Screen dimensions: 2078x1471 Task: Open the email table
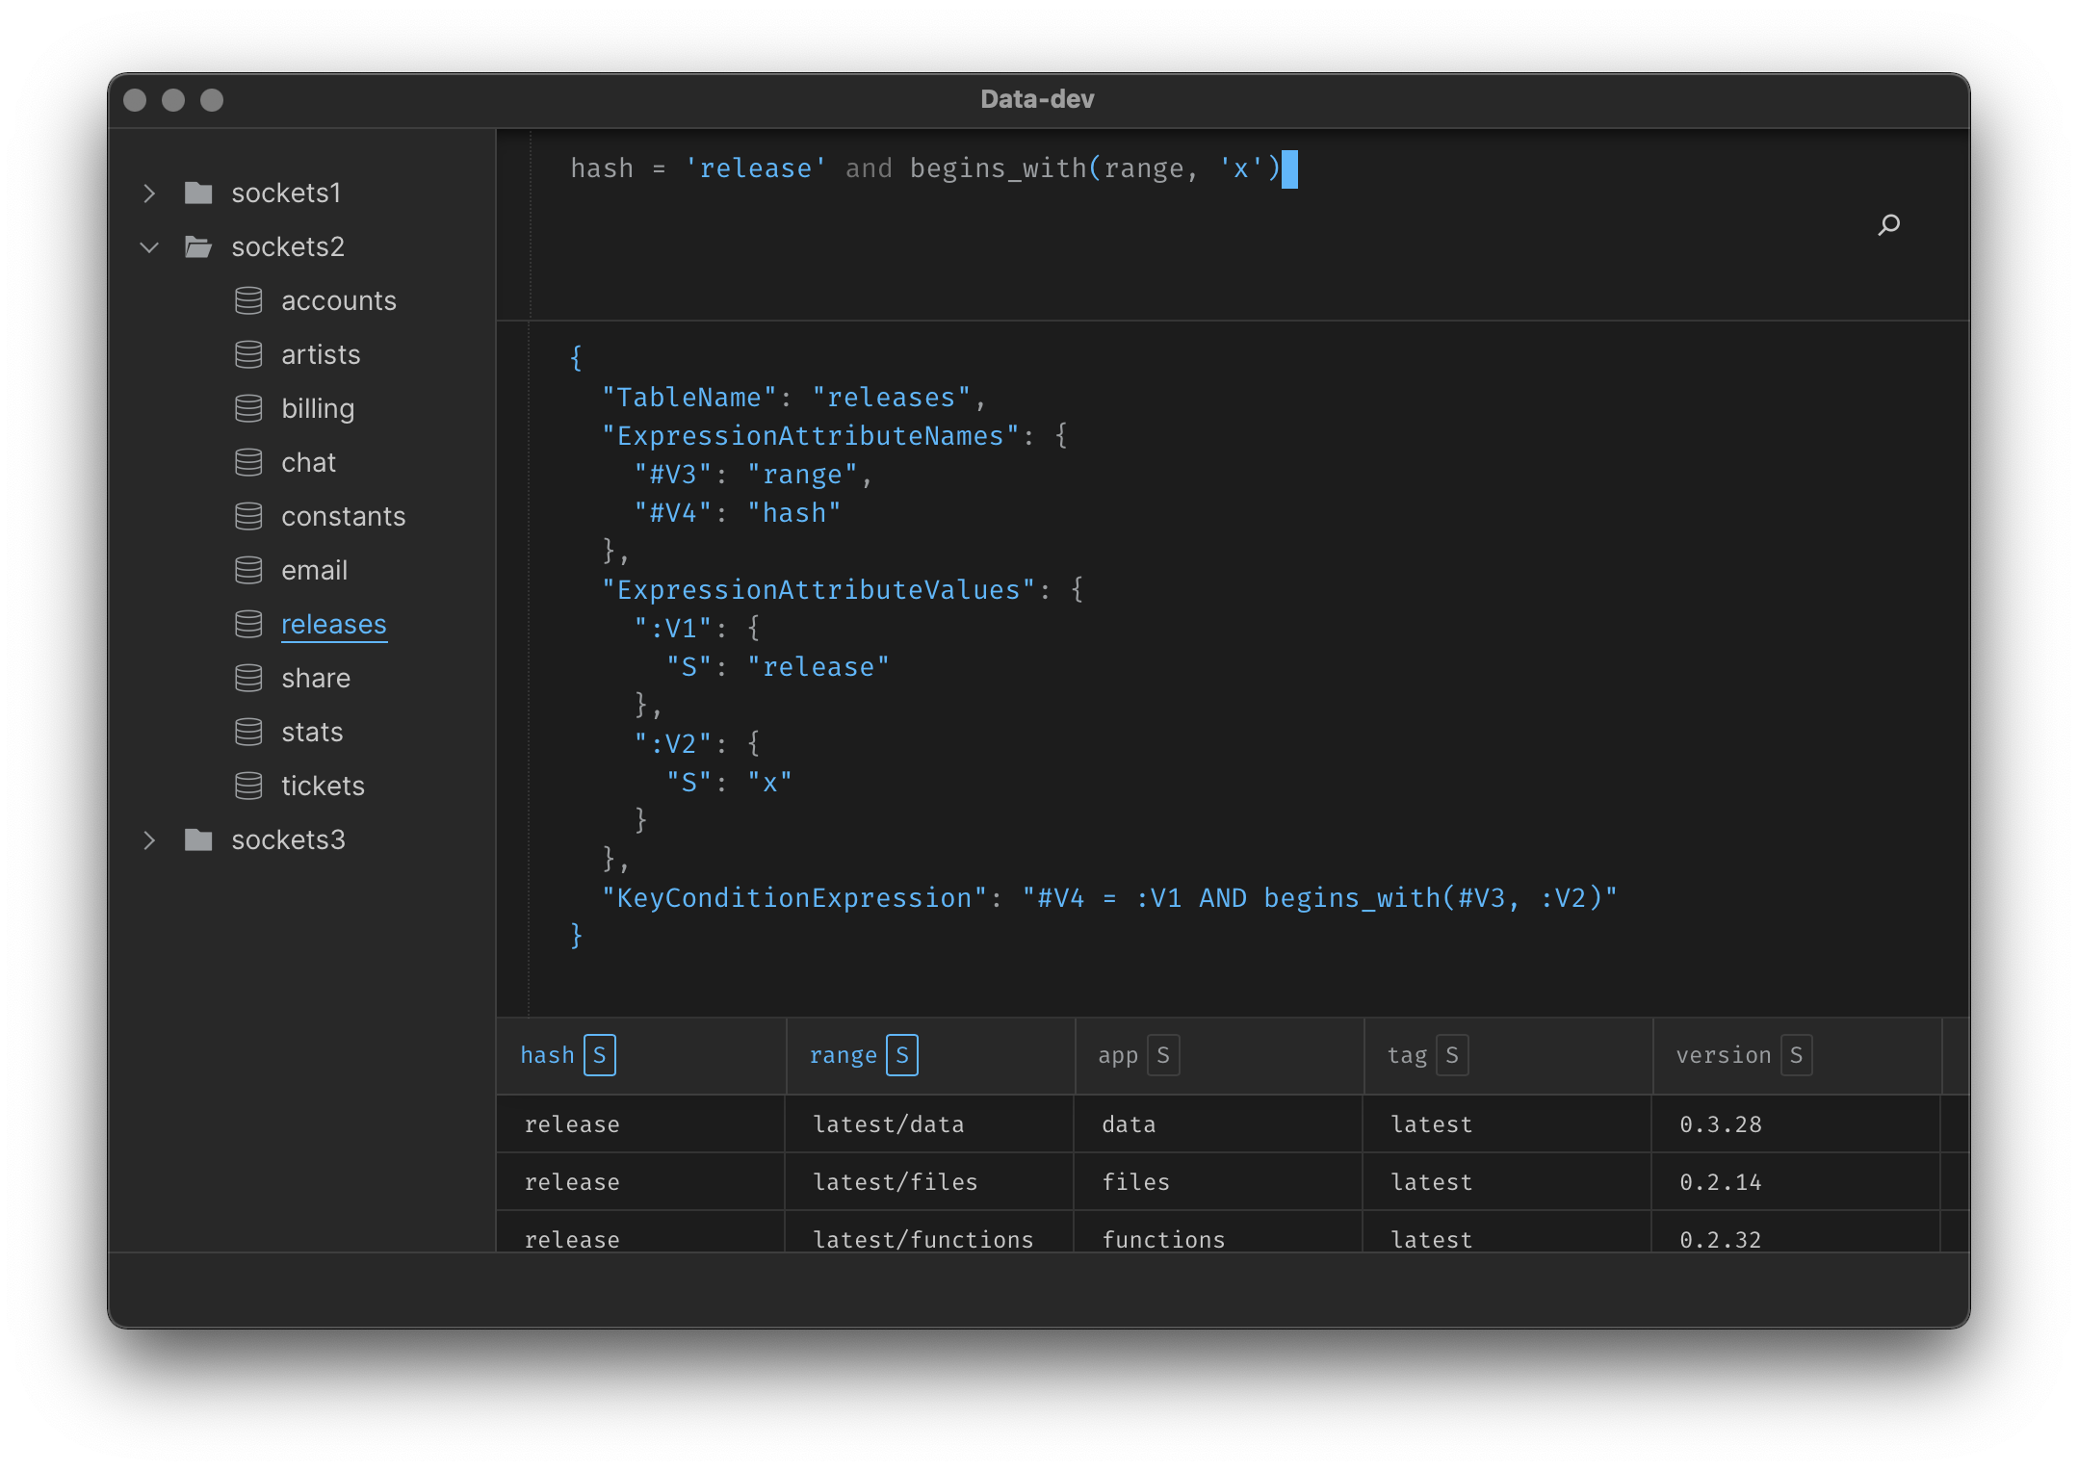(314, 571)
